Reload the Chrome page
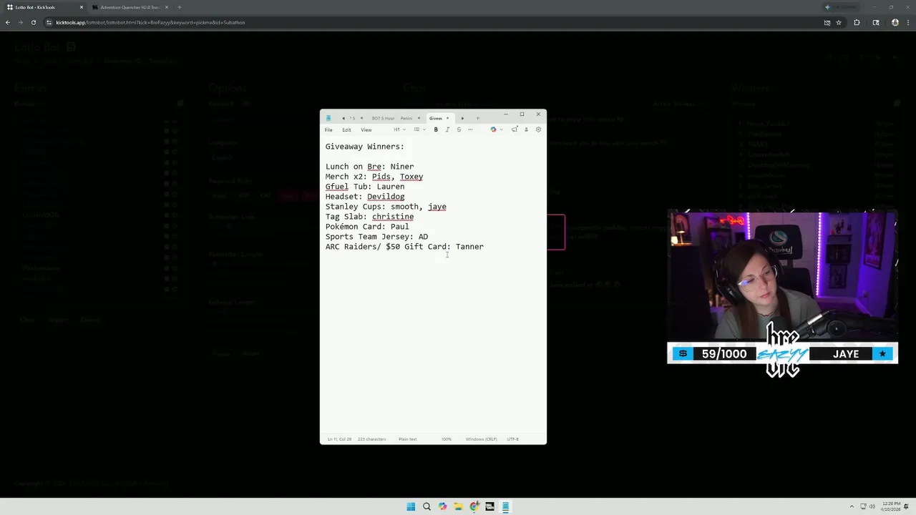916x515 pixels. [x=33, y=22]
